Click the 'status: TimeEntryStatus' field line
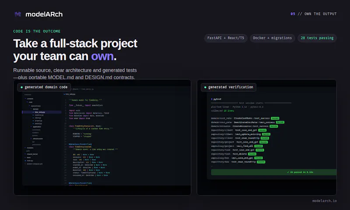 coord(91,173)
